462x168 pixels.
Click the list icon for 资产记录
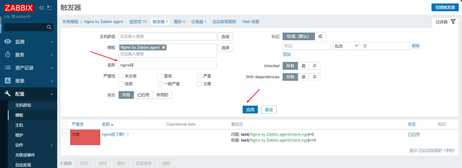pos(8,68)
